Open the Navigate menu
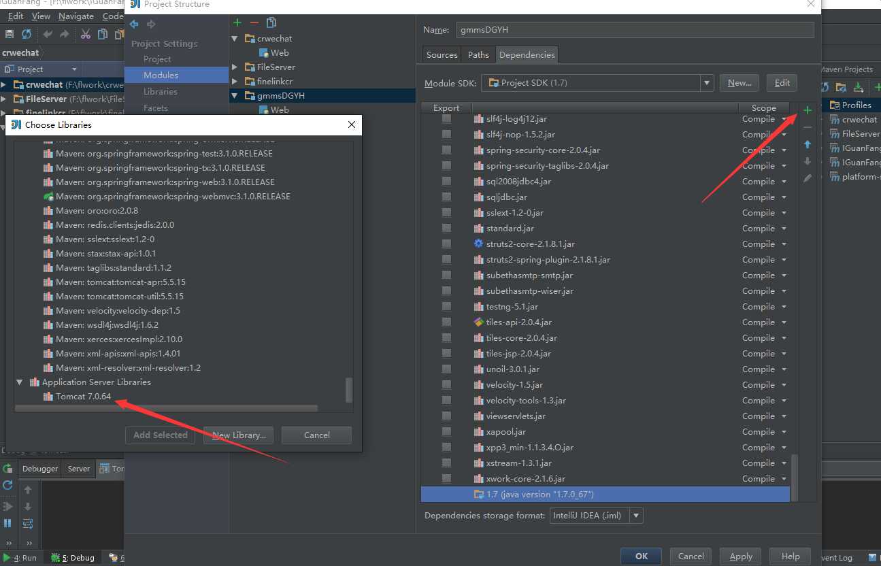Image resolution: width=881 pixels, height=566 pixels. (76, 16)
